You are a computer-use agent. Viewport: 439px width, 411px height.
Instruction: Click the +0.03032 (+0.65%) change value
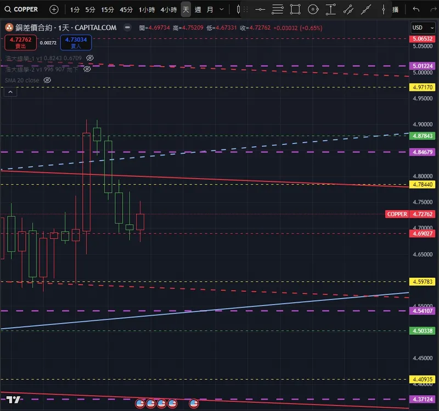tap(298, 28)
